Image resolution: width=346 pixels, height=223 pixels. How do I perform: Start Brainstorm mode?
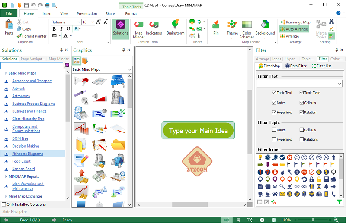176,27
